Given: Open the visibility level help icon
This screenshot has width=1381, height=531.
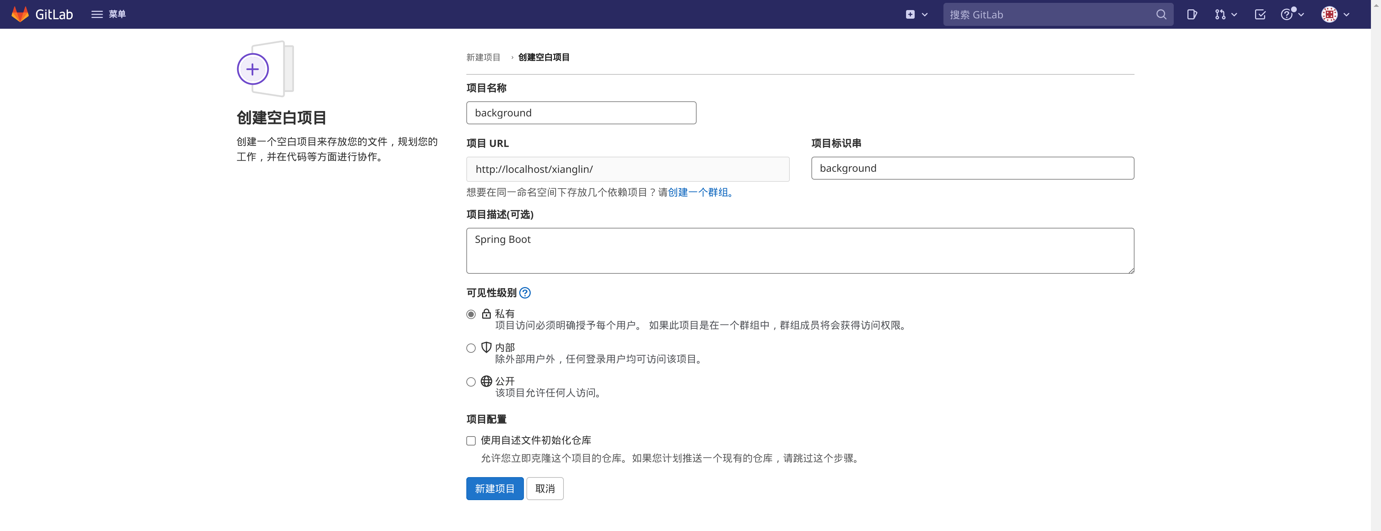Looking at the screenshot, I should point(525,293).
